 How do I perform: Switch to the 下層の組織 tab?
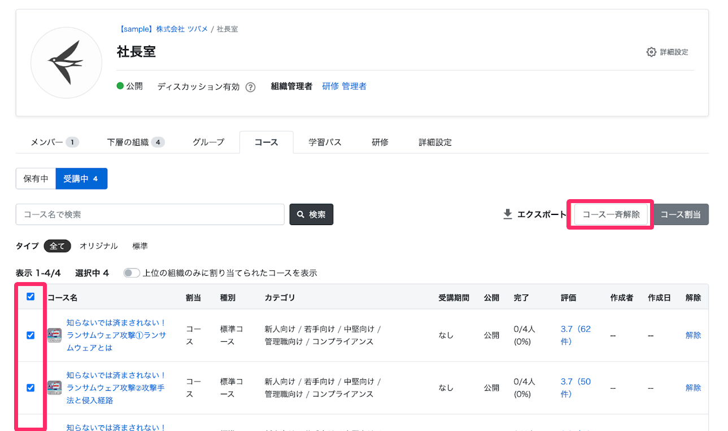click(136, 142)
